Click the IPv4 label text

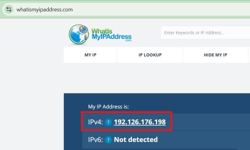pos(95,122)
